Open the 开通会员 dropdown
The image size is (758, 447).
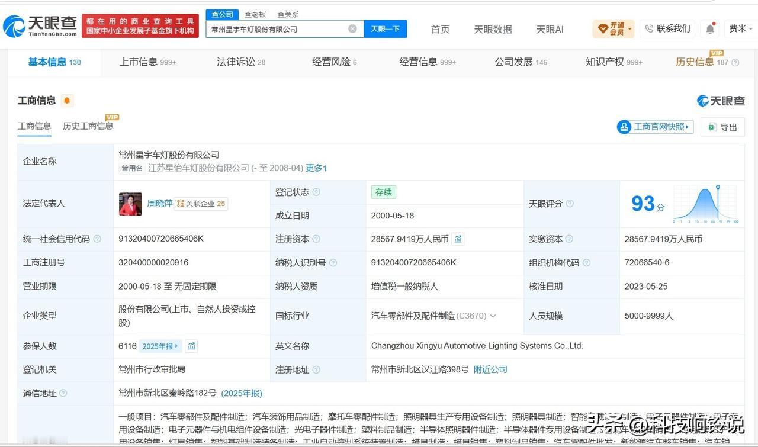coord(614,28)
